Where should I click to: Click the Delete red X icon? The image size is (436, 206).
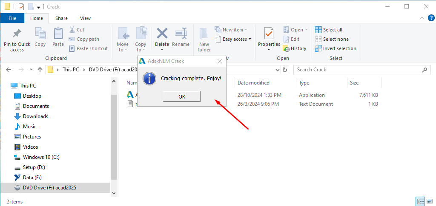click(x=162, y=34)
